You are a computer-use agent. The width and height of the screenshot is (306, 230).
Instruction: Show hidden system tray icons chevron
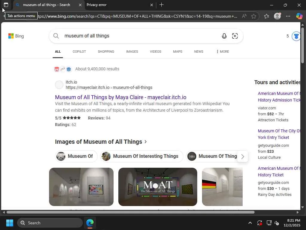click(x=250, y=223)
